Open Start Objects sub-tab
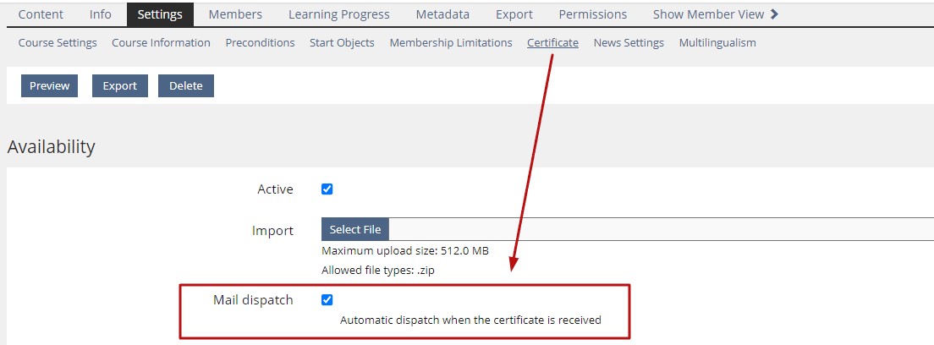This screenshot has width=934, height=345. coord(342,42)
